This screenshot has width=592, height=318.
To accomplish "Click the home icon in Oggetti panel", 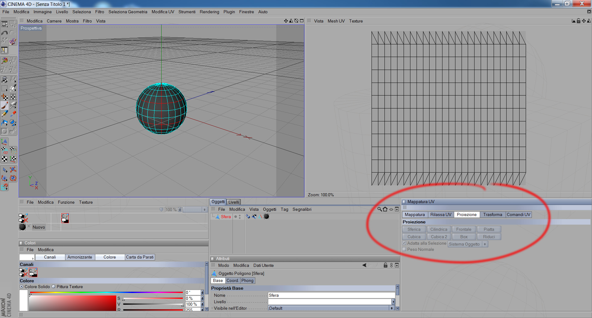I will coord(385,209).
